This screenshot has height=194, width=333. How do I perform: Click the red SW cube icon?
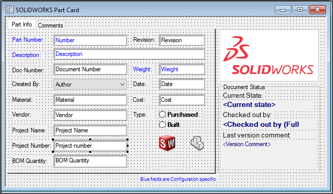[167, 143]
